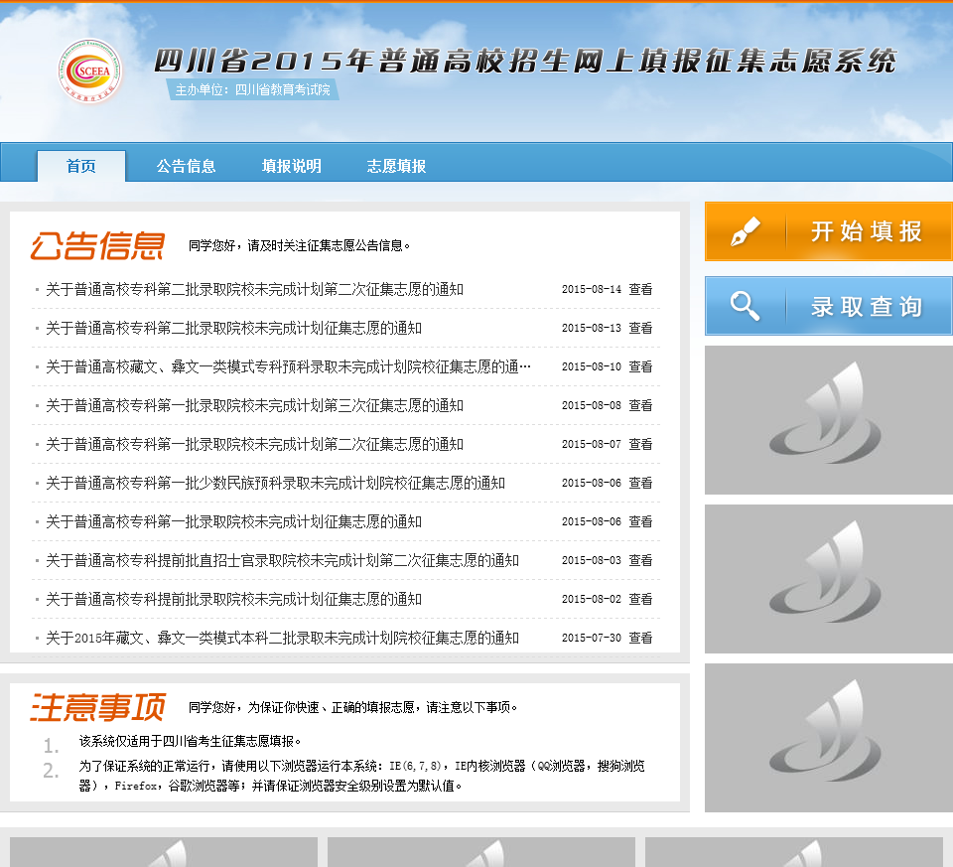Open notice 关于普通高校专科第一批录取院校未完成计划征集志愿的通知
Screen dimensions: 953x867
[x=234, y=521]
